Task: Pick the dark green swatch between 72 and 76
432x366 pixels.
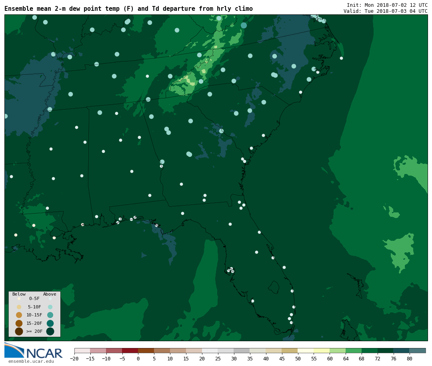Action: click(x=386, y=351)
